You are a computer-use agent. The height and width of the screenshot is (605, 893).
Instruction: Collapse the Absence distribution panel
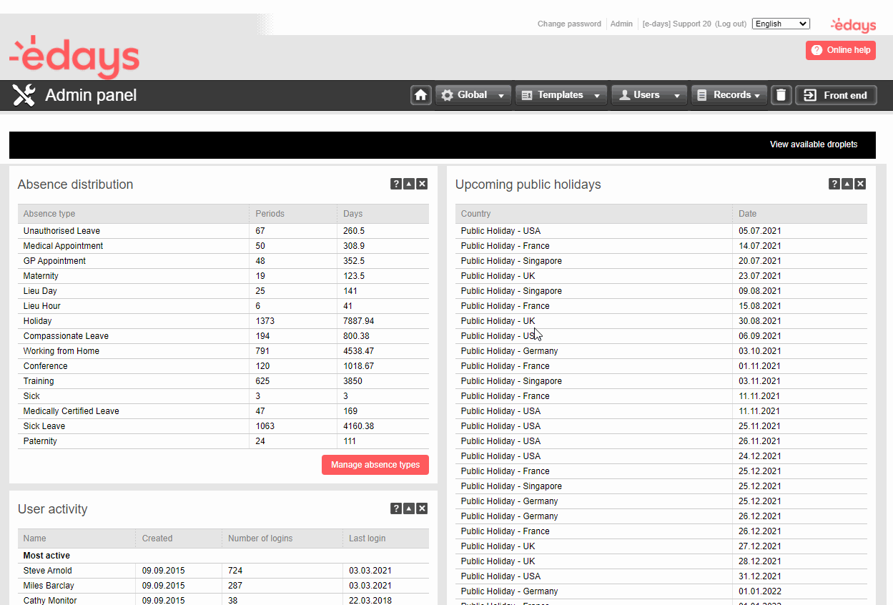click(409, 184)
